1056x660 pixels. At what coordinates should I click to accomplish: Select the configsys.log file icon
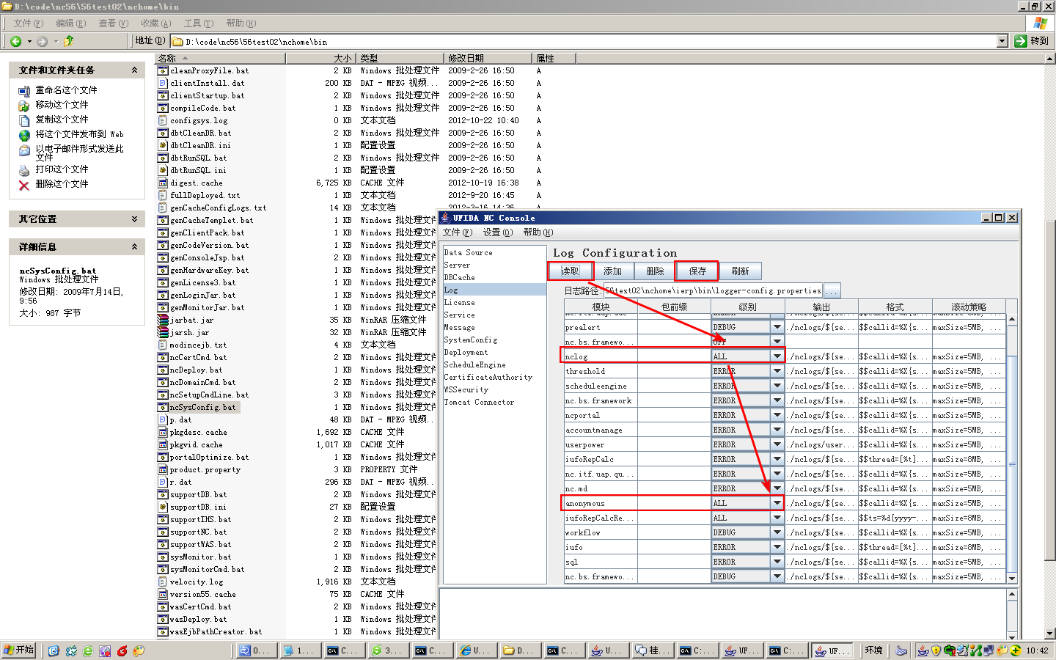[x=163, y=120]
